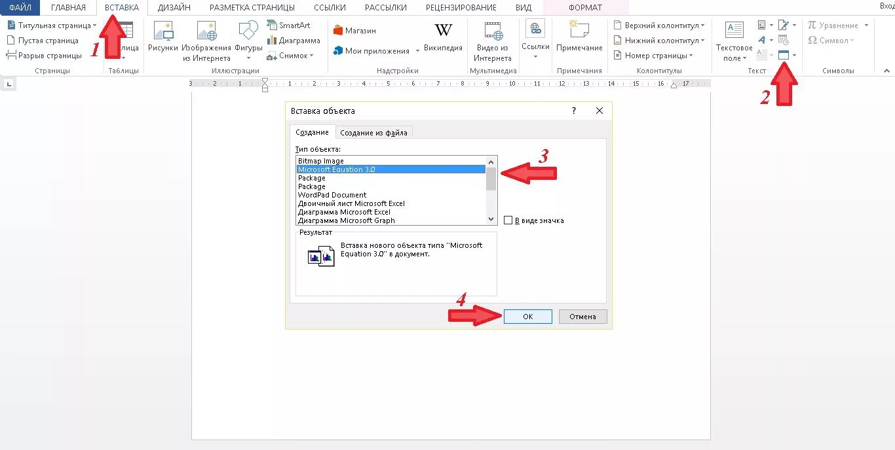Viewport: 895px width, 450px height.
Task: Select Диаграмма Microsoft Graph entry
Action: click(391, 220)
